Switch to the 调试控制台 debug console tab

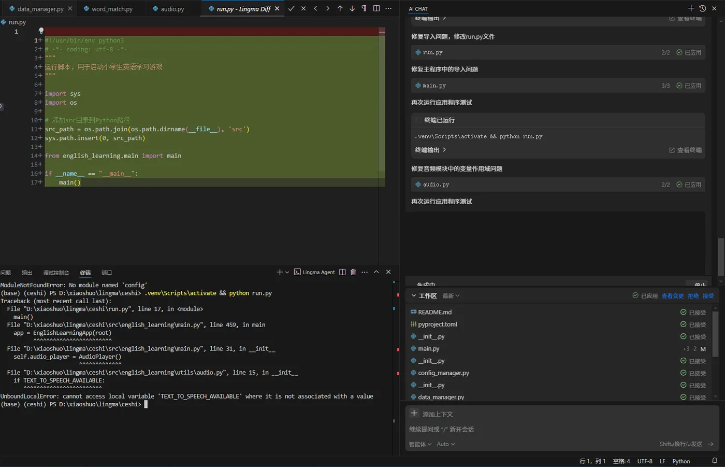pos(56,273)
